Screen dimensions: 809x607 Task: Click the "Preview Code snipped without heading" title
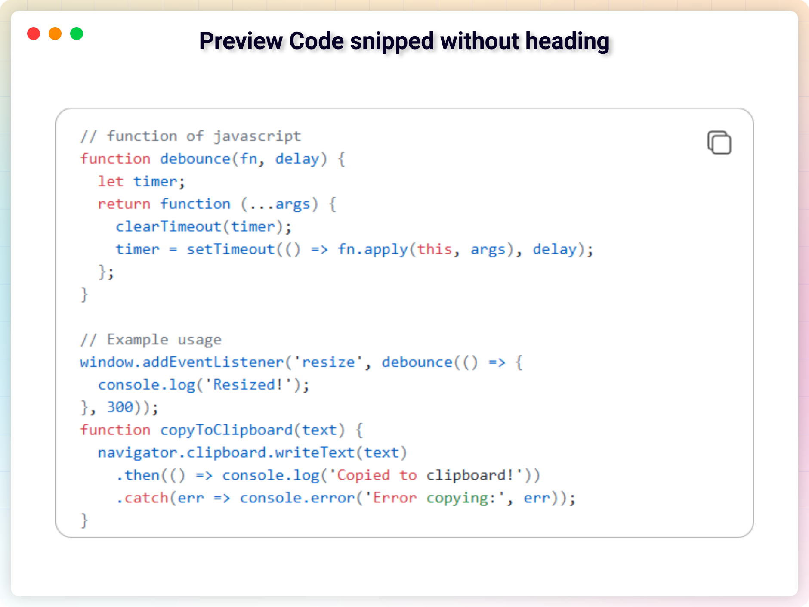(x=404, y=41)
